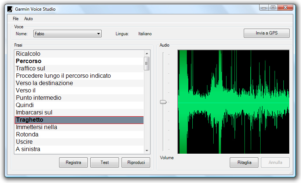Click the Volume slider handle

(x=163, y=102)
